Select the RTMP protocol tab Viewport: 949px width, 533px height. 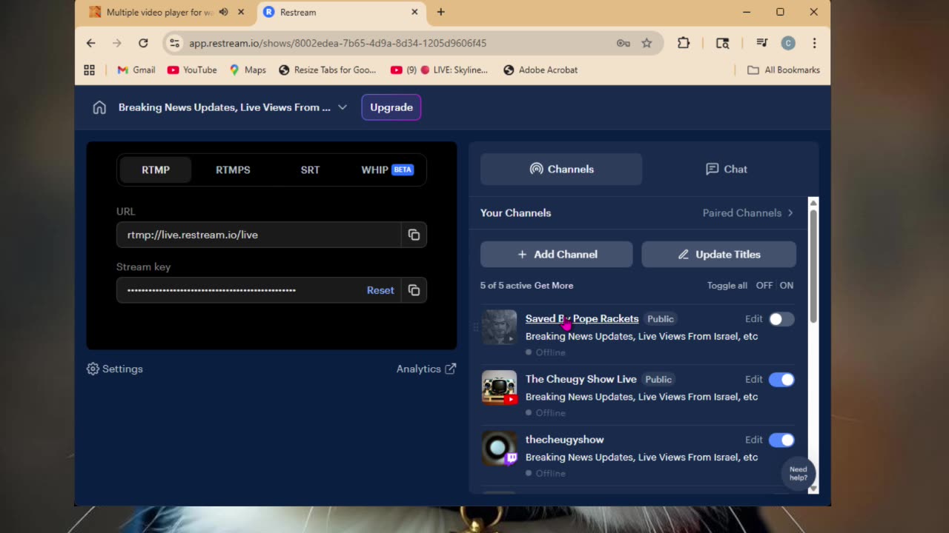coord(156,170)
